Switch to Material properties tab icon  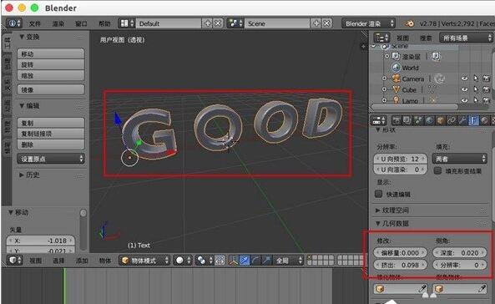484,120
